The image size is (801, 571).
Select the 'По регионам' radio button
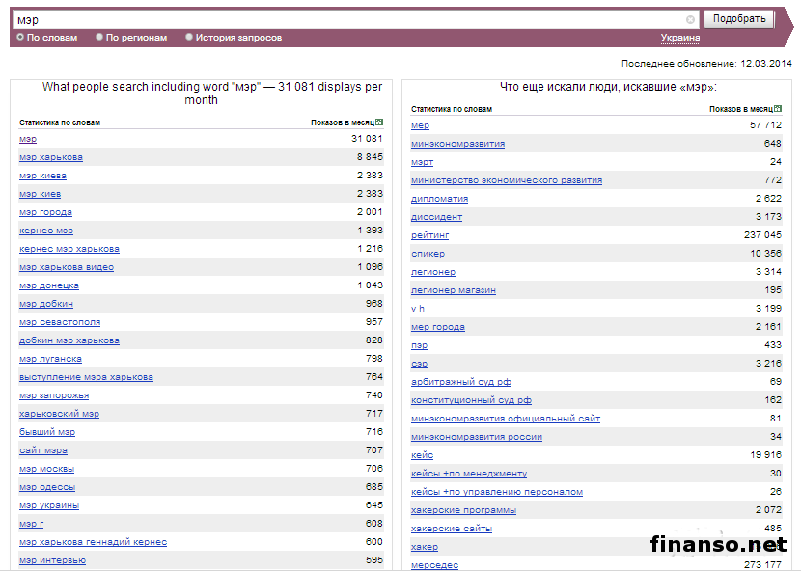coord(99,38)
